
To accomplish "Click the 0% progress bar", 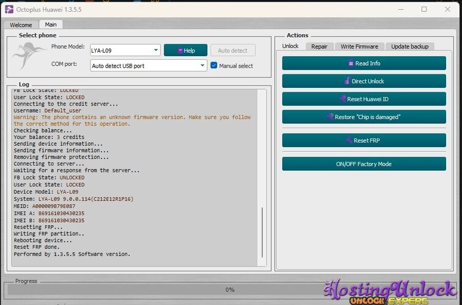I will pyautogui.click(x=230, y=290).
